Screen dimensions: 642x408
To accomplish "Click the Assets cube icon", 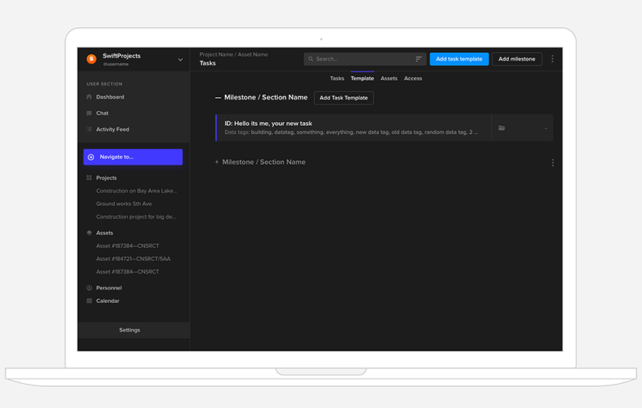I will (89, 233).
